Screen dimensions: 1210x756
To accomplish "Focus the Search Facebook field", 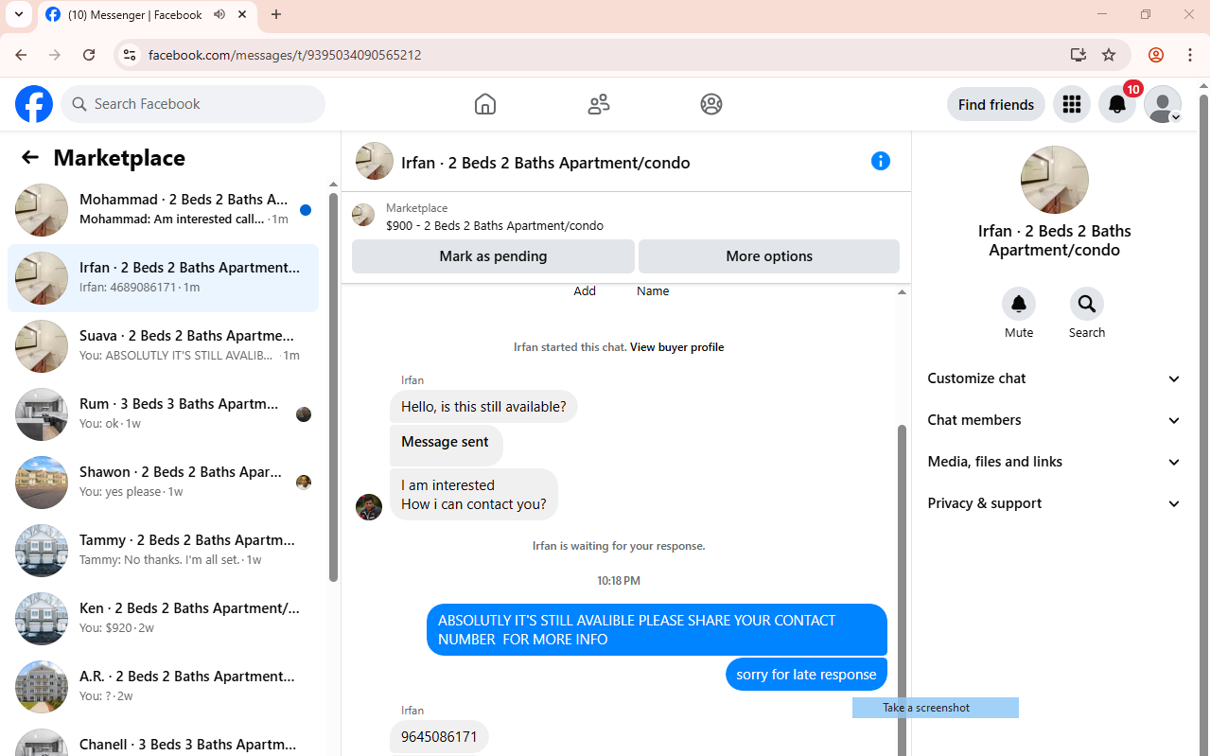I will (x=193, y=104).
